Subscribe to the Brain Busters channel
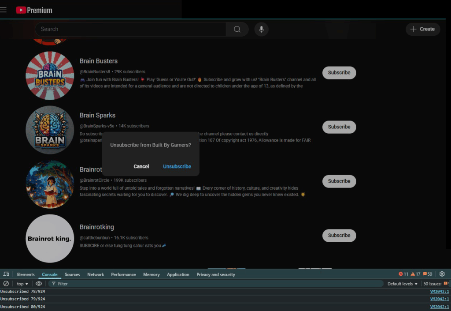The image size is (451, 311). [x=339, y=72]
